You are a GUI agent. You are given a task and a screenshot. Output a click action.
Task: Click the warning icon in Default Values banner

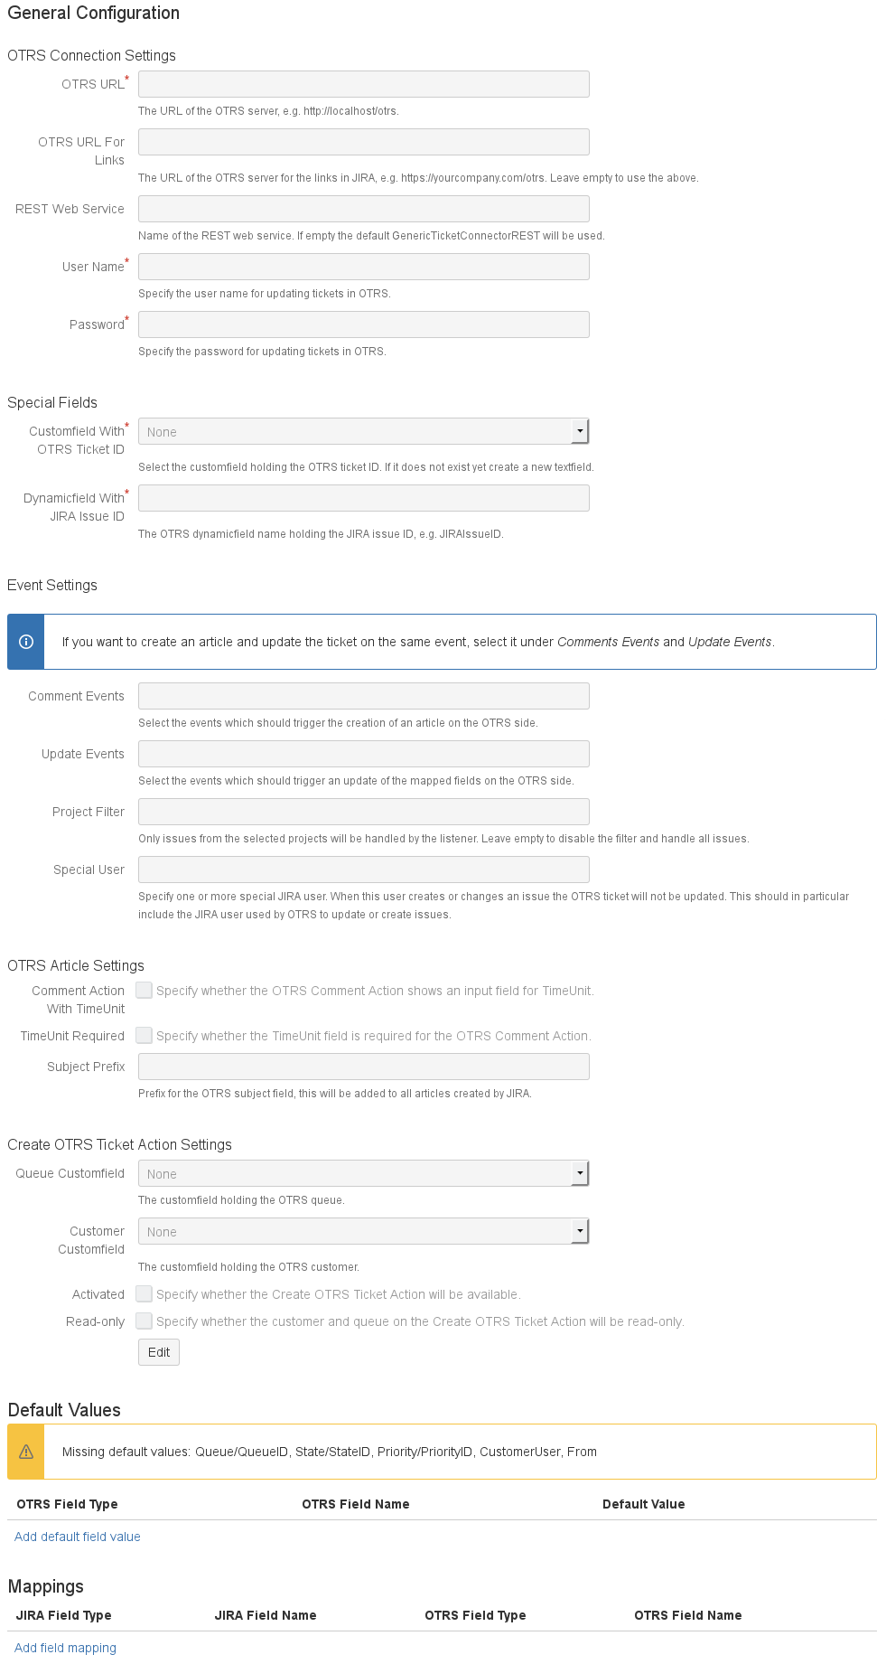26,1452
